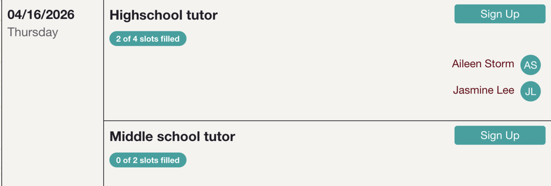
Task: Select the initials circle next to Jasmine Lee
Action: click(530, 91)
